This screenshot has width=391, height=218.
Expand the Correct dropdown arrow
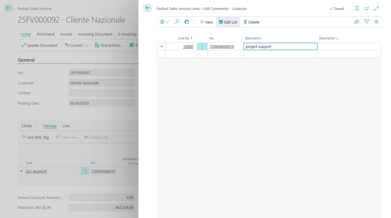(87, 45)
